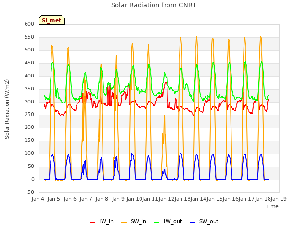
Task: Click the 0 y-axis tick label
Action: point(33,179)
